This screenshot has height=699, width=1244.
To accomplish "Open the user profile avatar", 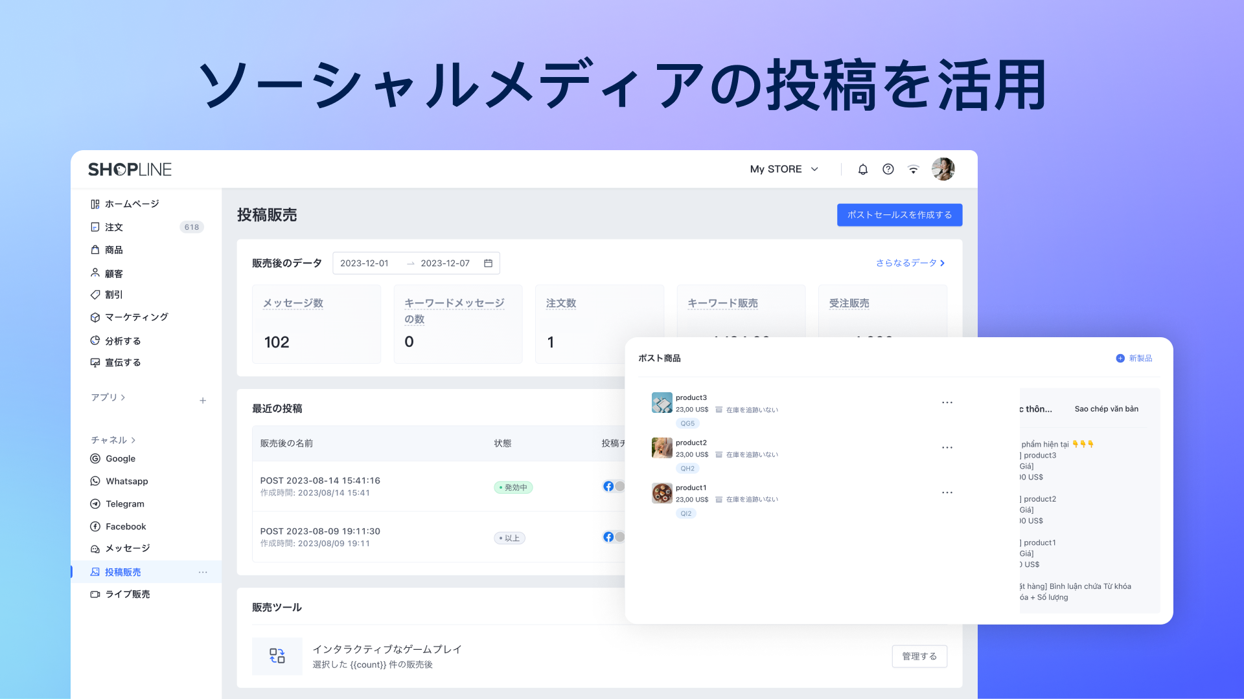I will click(x=943, y=169).
